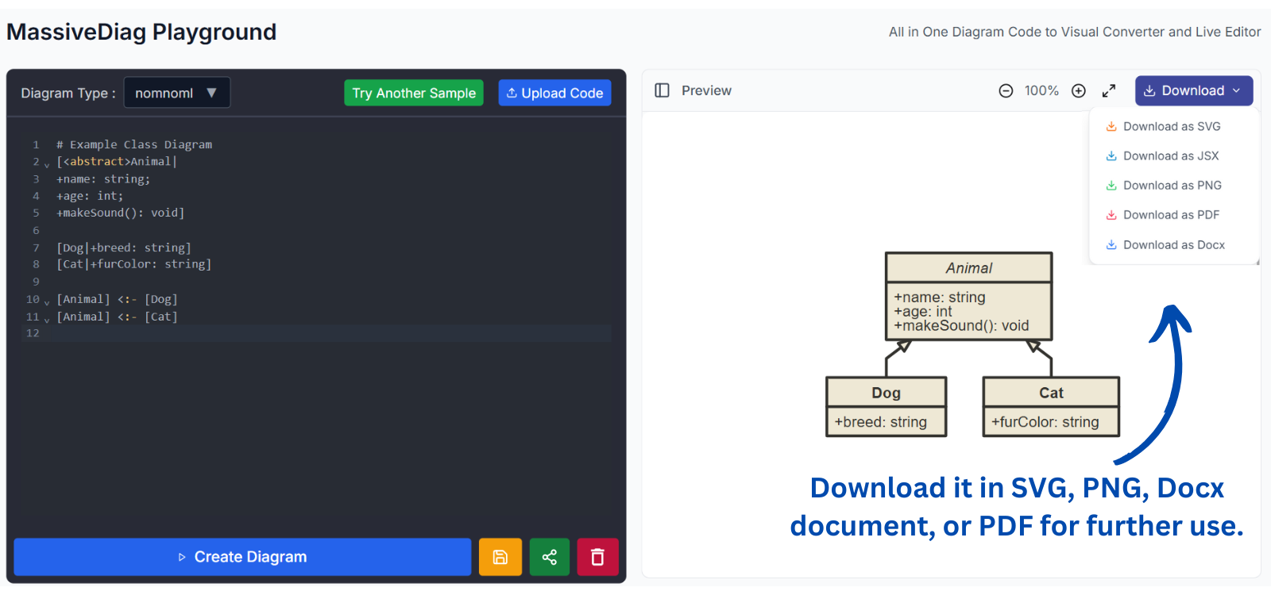Click the MassiveDiag Playground title
This screenshot has width=1271, height=595.
[141, 32]
